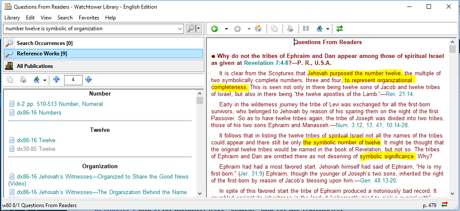
Task: Click the search result number field
Action: click(x=73, y=80)
